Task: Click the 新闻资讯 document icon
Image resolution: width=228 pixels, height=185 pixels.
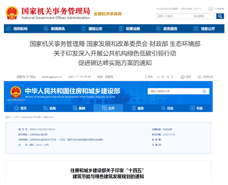Action: click(x=46, y=29)
